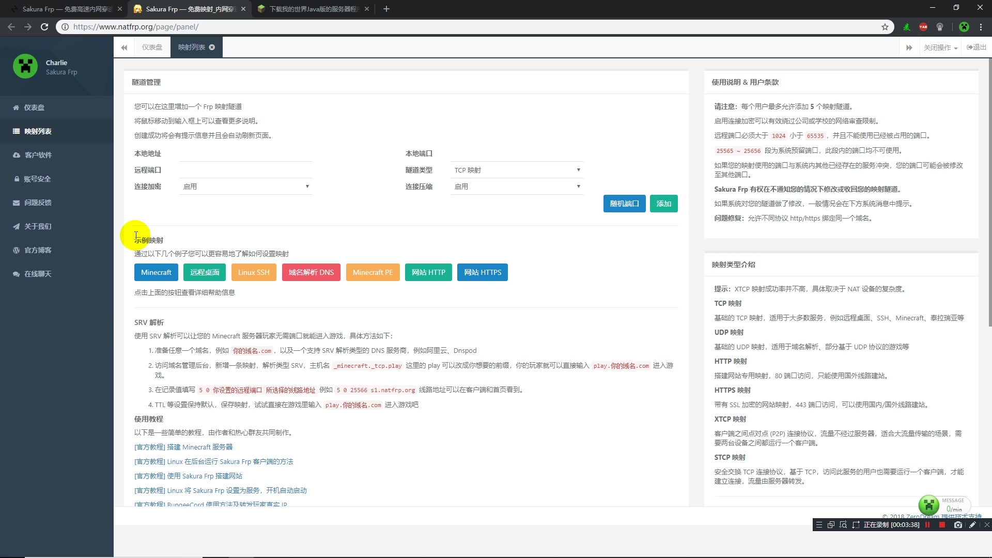Close the 映射列表 tab with its x icon
This screenshot has height=558, width=992.
point(212,47)
